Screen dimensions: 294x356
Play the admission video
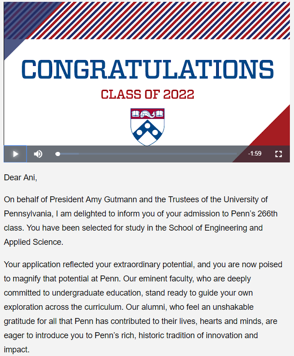[15, 154]
